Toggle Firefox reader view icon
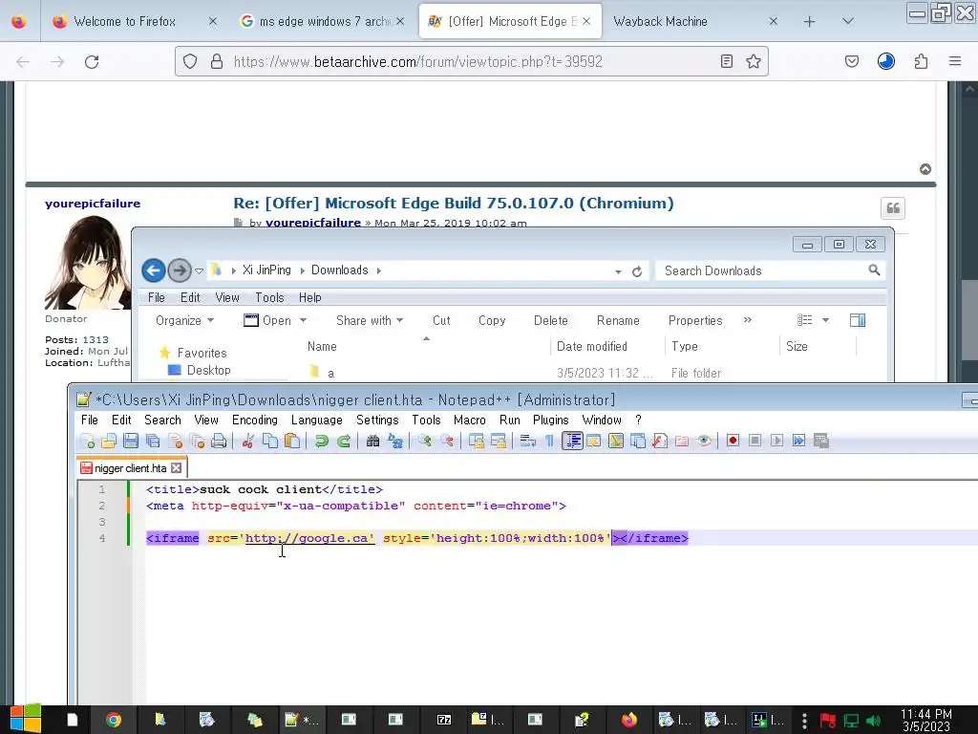 coord(726,61)
